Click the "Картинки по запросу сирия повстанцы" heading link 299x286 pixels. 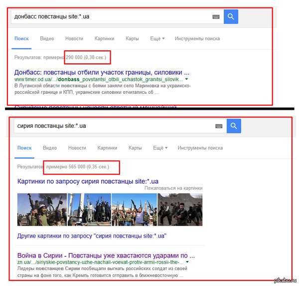(x=88, y=181)
